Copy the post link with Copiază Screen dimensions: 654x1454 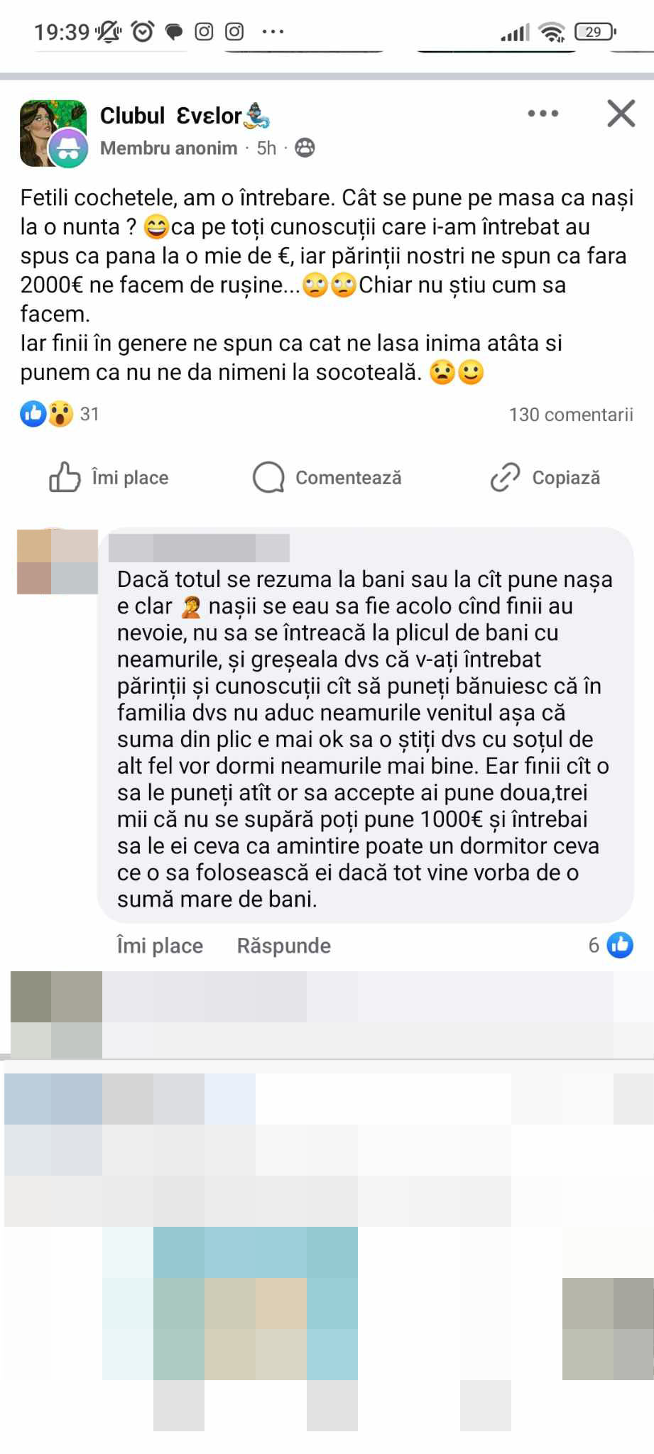545,478
